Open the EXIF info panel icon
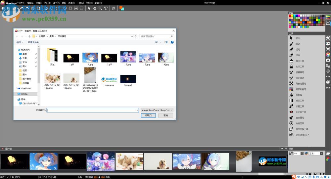 [328, 88]
